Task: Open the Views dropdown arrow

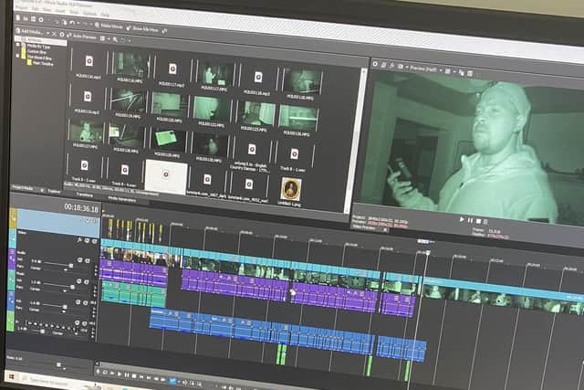Action: [109, 38]
